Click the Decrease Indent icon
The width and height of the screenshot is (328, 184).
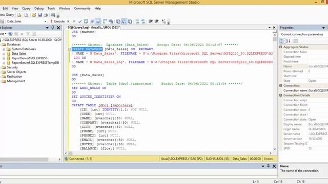click(x=150, y=21)
